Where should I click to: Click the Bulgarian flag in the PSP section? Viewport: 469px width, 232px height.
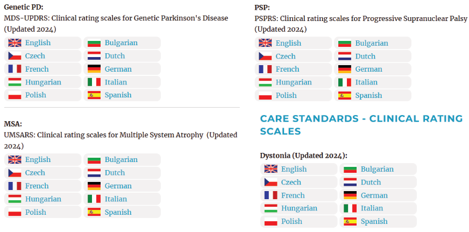[345, 43]
